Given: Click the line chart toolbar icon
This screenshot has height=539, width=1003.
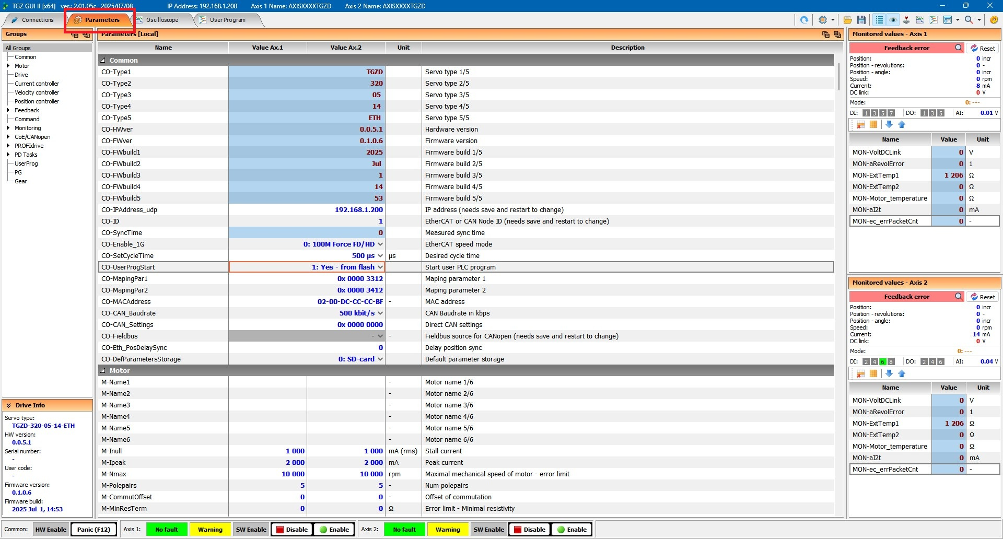Looking at the screenshot, I should [x=920, y=20].
